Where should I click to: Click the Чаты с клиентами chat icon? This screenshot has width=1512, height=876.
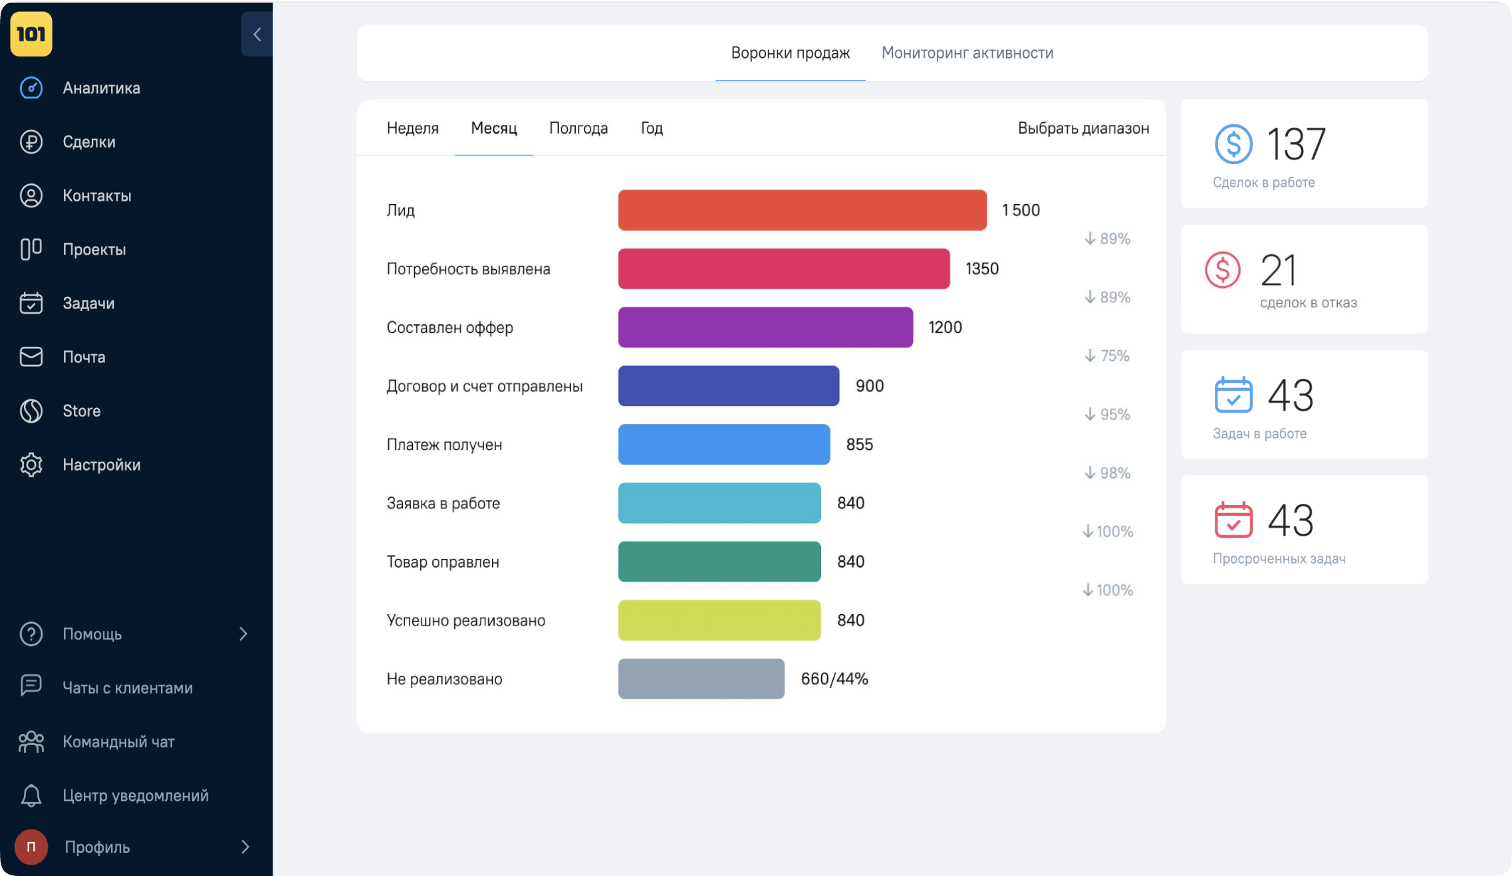(x=31, y=685)
